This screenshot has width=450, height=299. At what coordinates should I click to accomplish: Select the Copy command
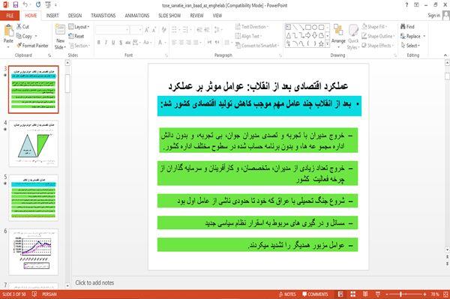[27, 36]
